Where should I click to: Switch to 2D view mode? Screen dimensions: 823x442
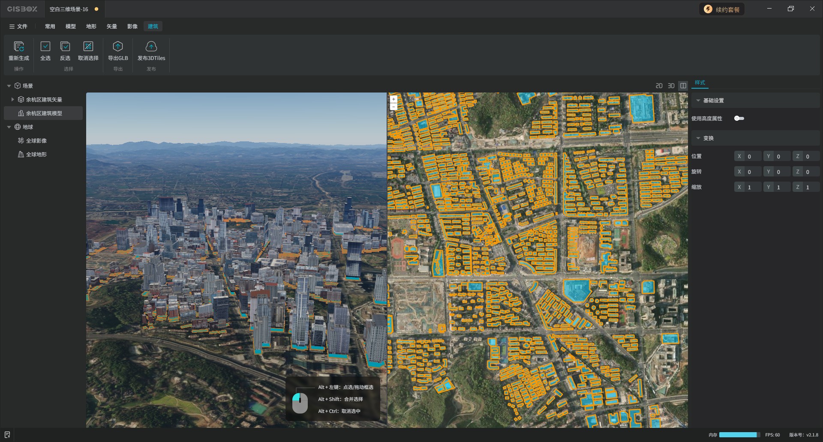(659, 86)
